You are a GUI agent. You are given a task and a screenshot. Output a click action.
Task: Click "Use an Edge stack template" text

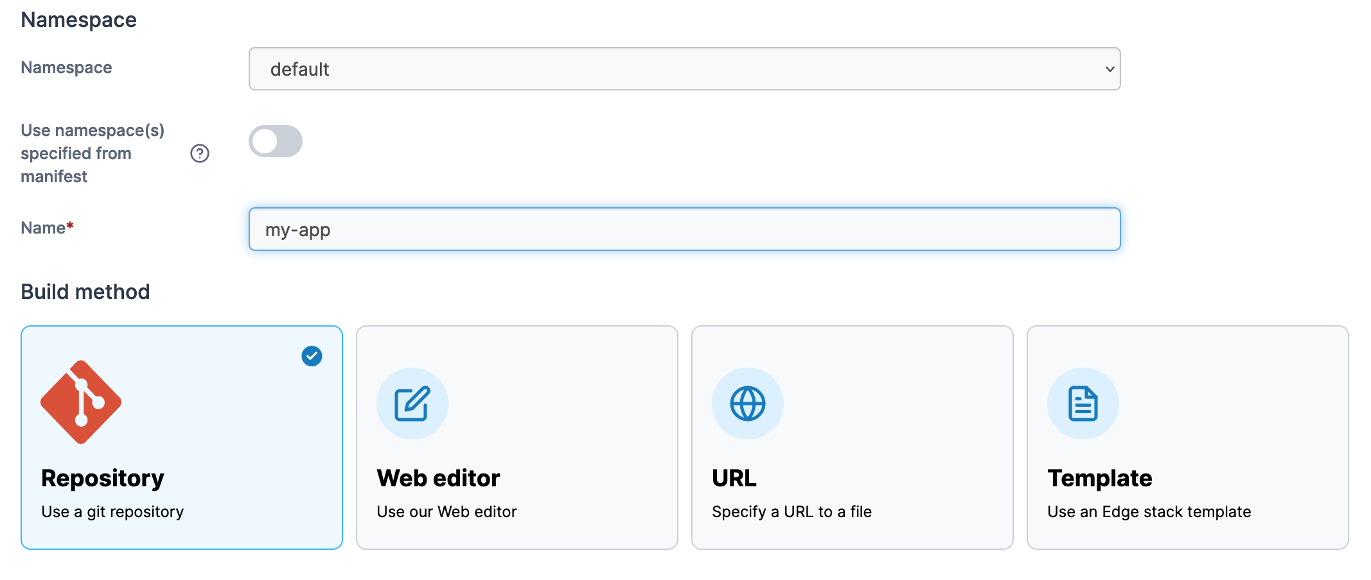pyautogui.click(x=1149, y=512)
